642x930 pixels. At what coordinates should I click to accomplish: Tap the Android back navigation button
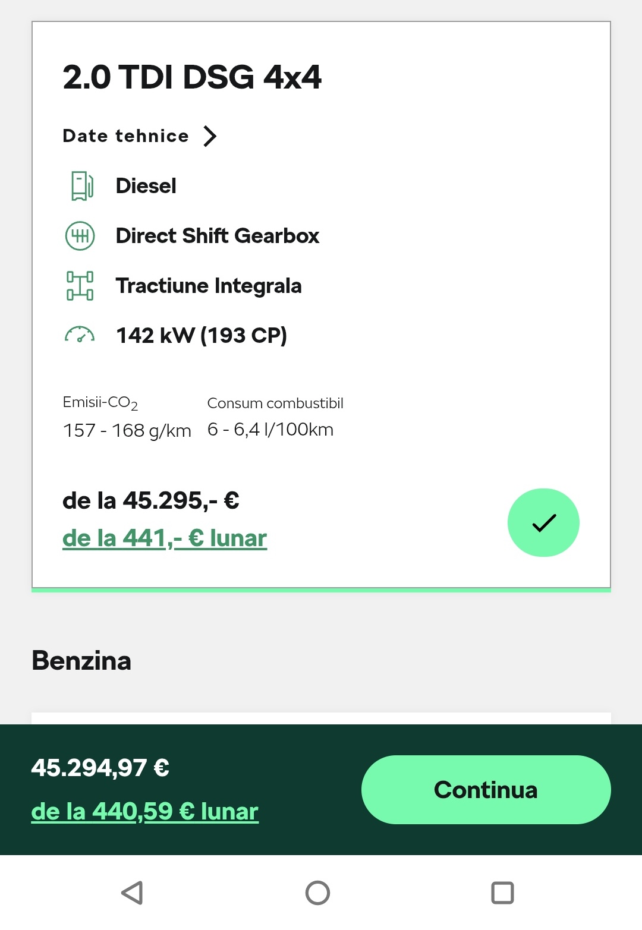(132, 893)
